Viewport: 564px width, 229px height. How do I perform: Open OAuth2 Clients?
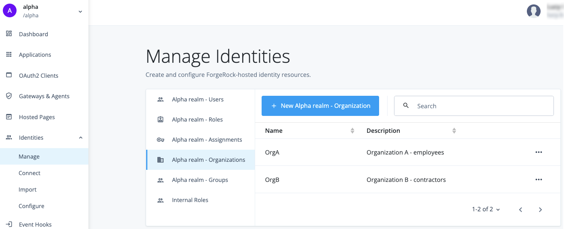(x=39, y=76)
